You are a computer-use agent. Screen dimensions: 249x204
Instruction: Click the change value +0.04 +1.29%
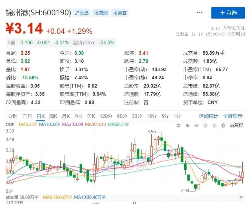tap(69, 31)
